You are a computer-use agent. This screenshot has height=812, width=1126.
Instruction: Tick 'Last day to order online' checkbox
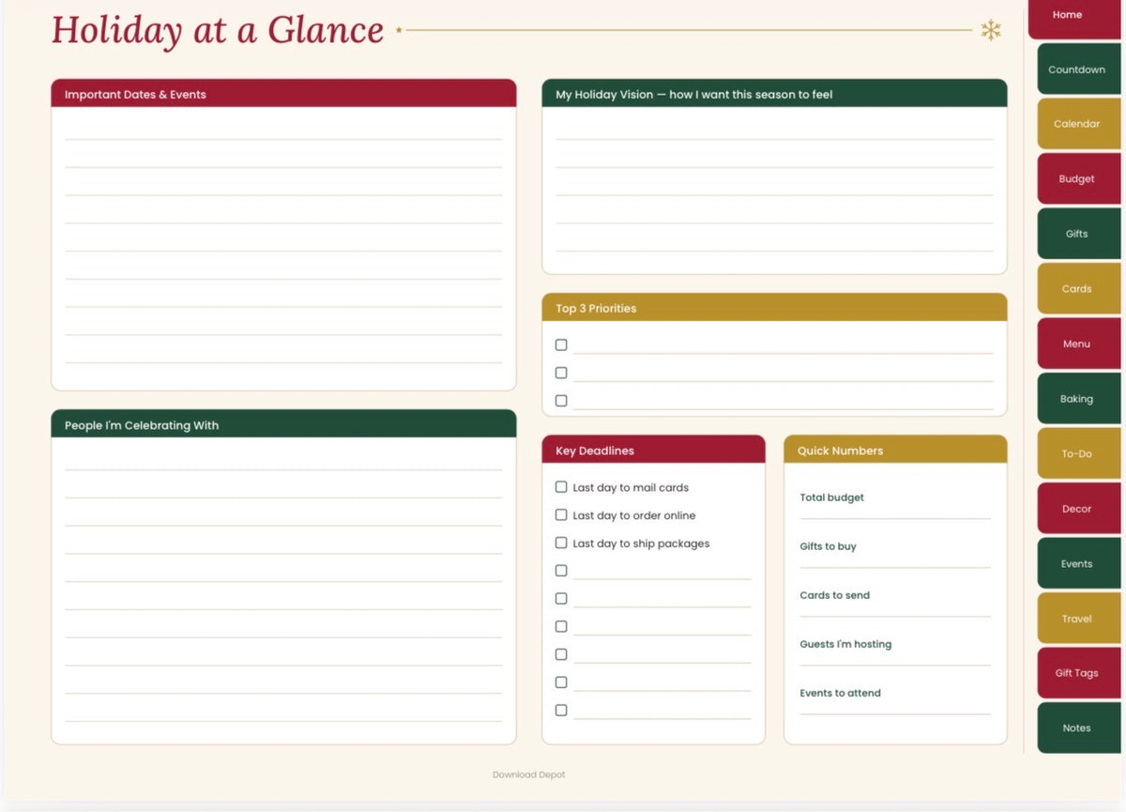(x=561, y=515)
